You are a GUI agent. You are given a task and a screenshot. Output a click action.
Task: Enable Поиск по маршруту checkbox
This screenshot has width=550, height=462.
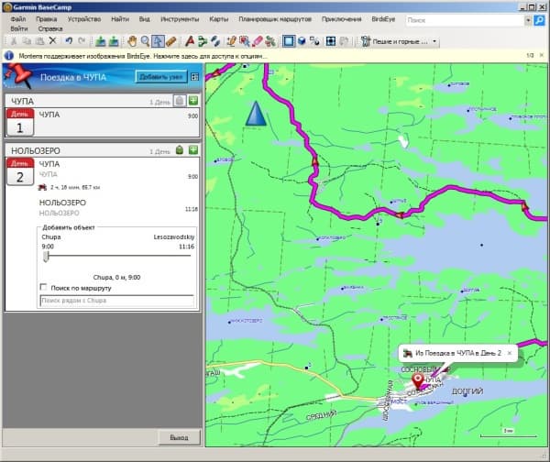(x=43, y=287)
